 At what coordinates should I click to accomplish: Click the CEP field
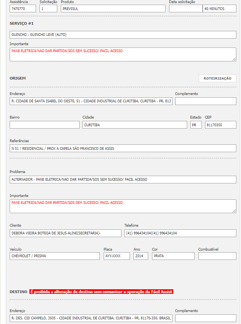220,125
